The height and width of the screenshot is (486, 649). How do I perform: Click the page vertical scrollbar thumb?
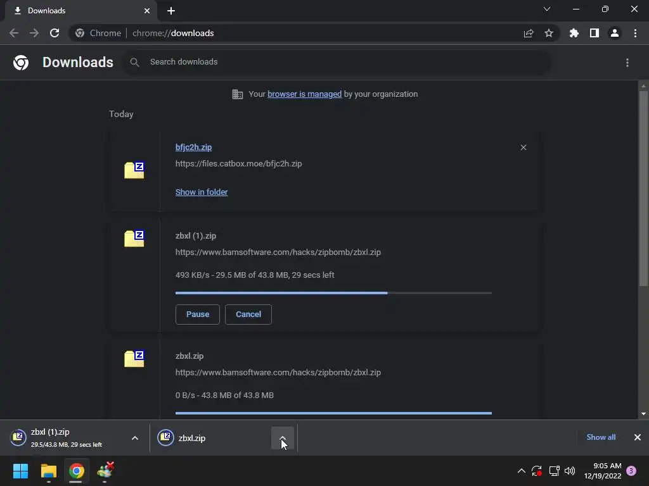click(643, 189)
